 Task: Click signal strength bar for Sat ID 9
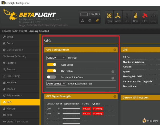(71, 113)
